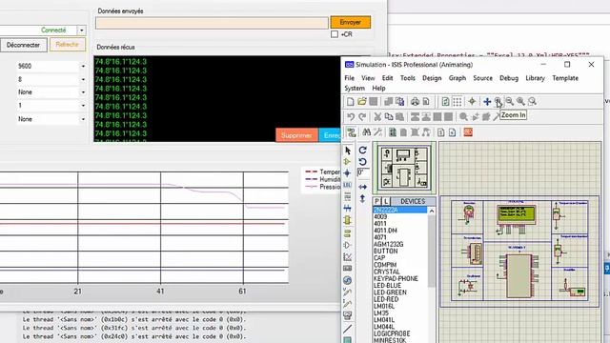Click the Print icon in ISIS toolbar
The image size is (610, 343).
click(416, 102)
